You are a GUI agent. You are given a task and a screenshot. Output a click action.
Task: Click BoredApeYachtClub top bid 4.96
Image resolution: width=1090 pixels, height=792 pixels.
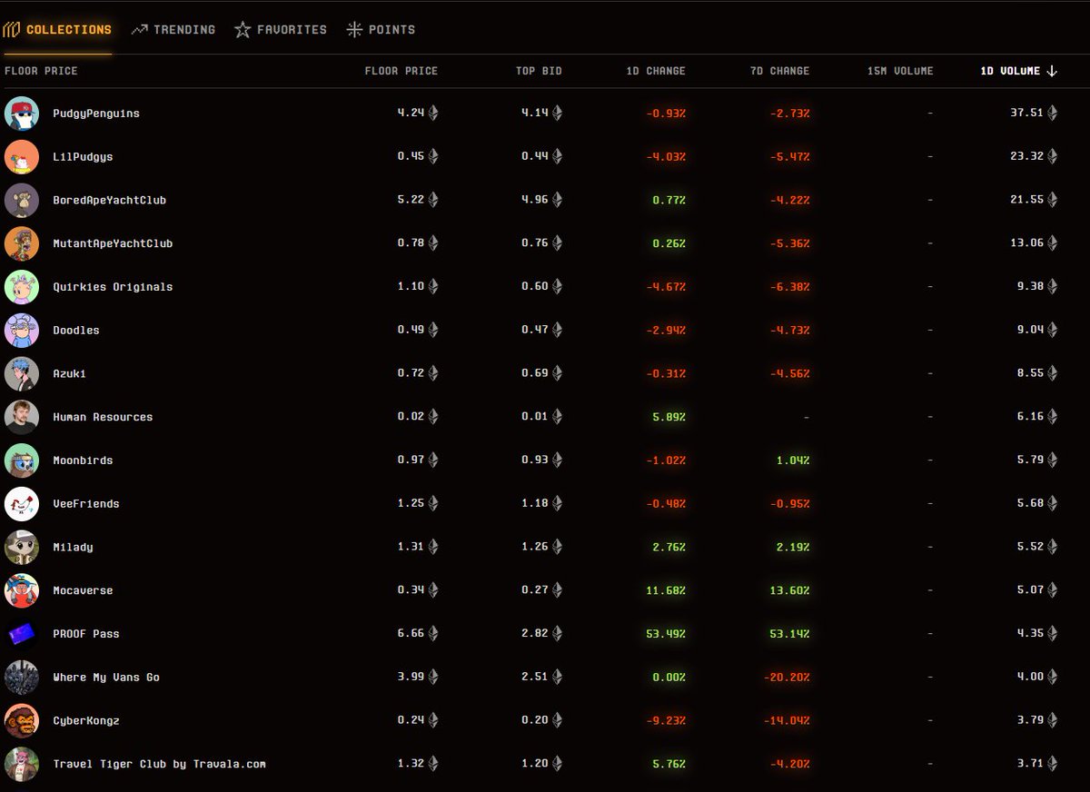(535, 200)
